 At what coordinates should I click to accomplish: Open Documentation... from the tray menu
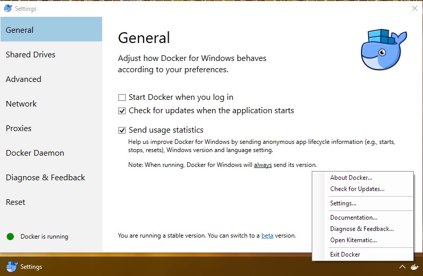click(363, 218)
